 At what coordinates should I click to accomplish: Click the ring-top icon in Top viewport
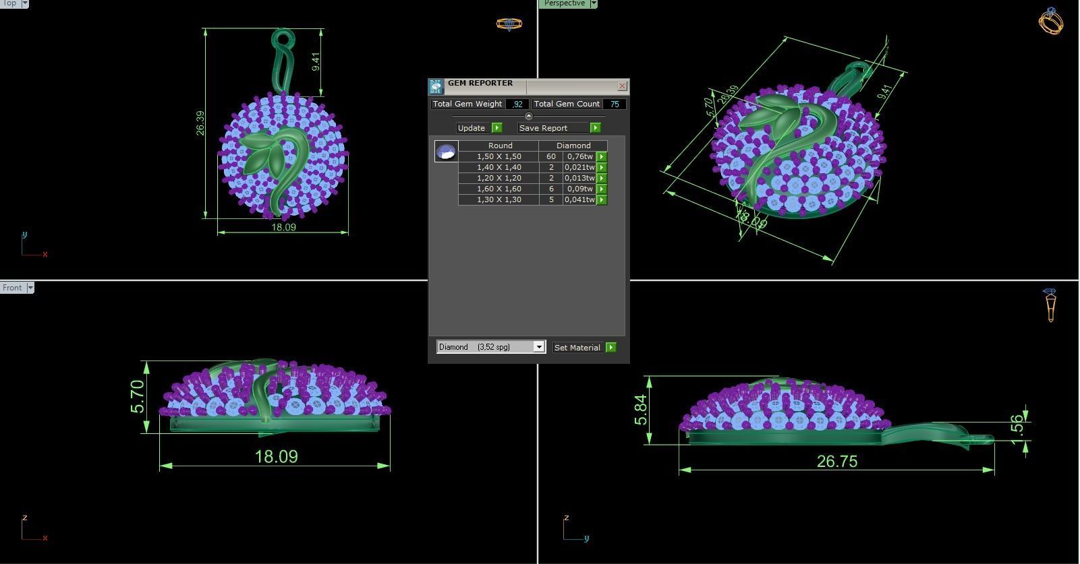[x=509, y=24]
